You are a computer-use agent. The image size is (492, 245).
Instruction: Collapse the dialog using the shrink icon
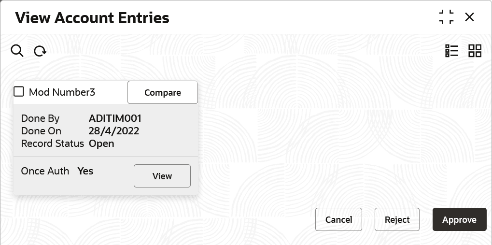pyautogui.click(x=446, y=17)
